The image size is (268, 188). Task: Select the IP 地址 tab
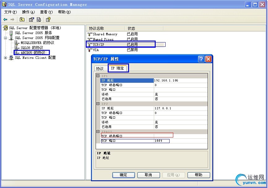(x=118, y=68)
